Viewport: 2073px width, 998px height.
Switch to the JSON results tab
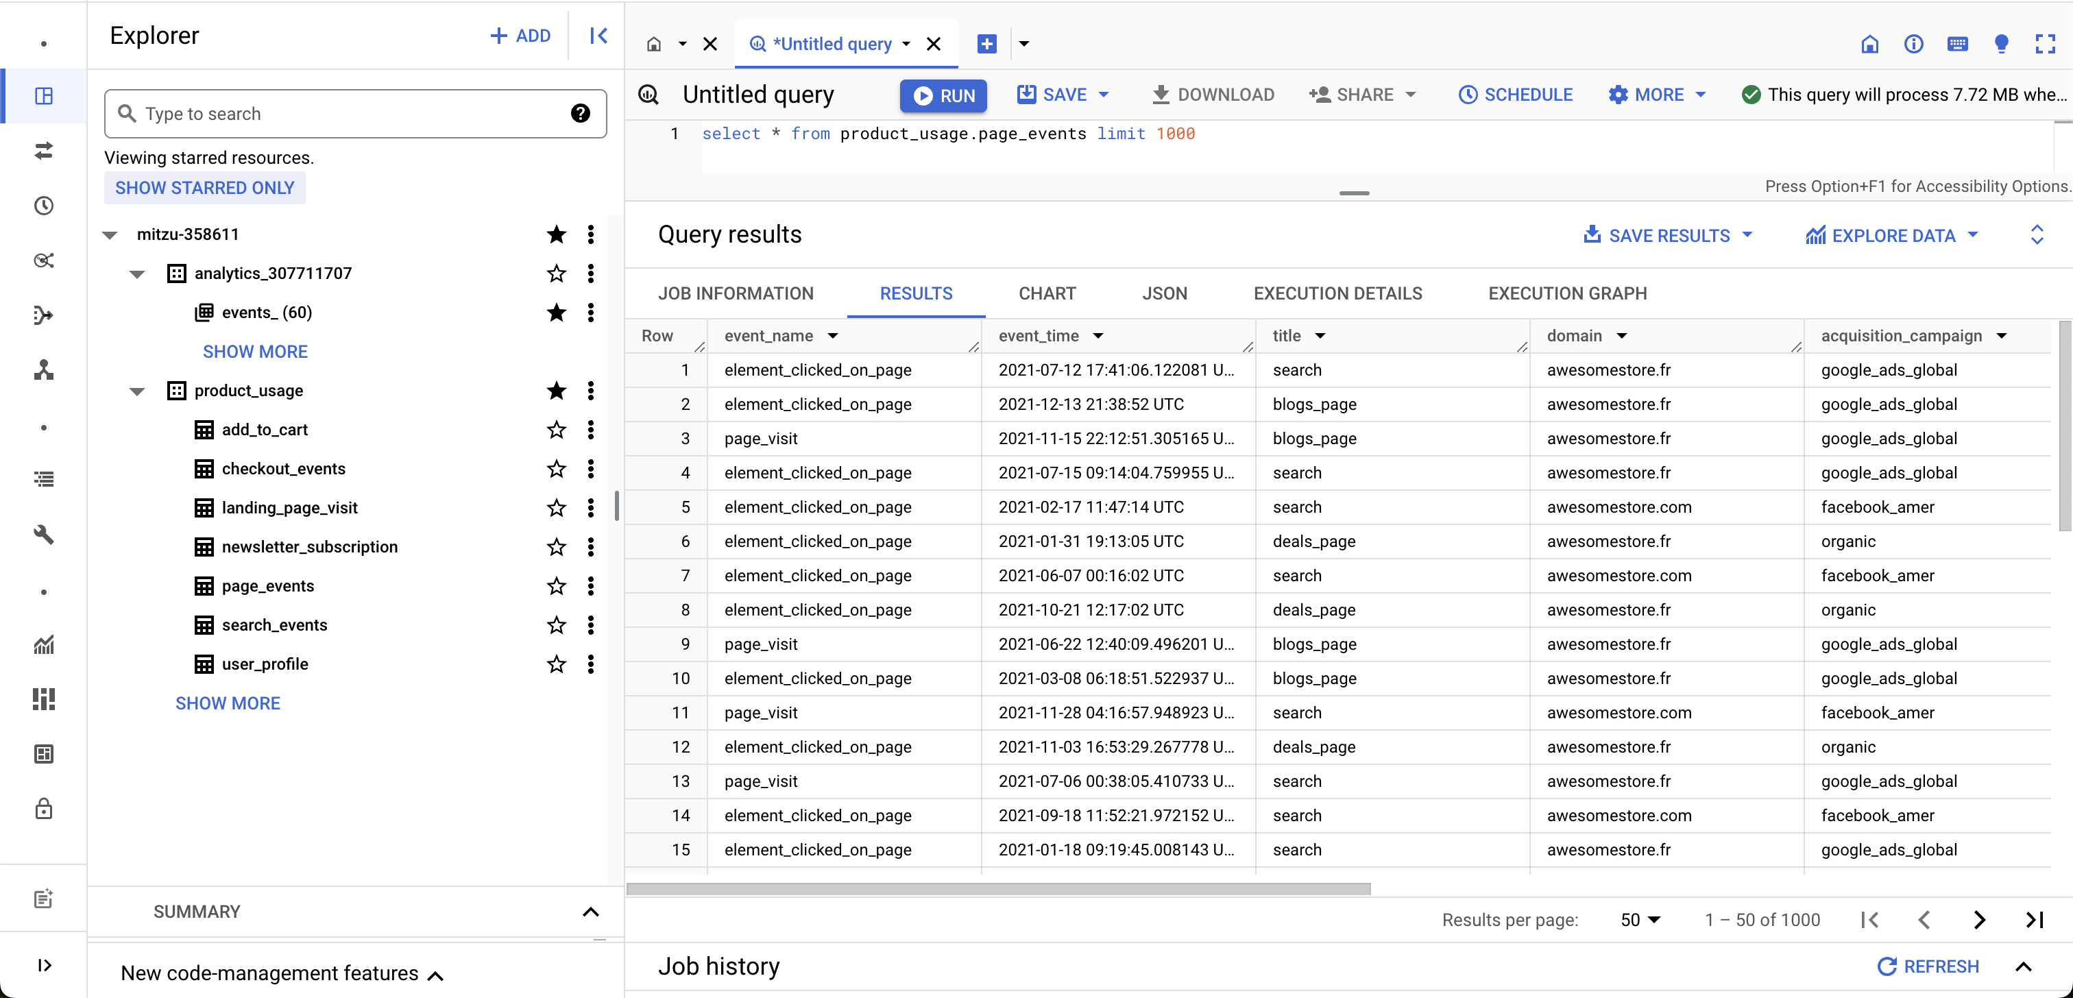pos(1163,294)
